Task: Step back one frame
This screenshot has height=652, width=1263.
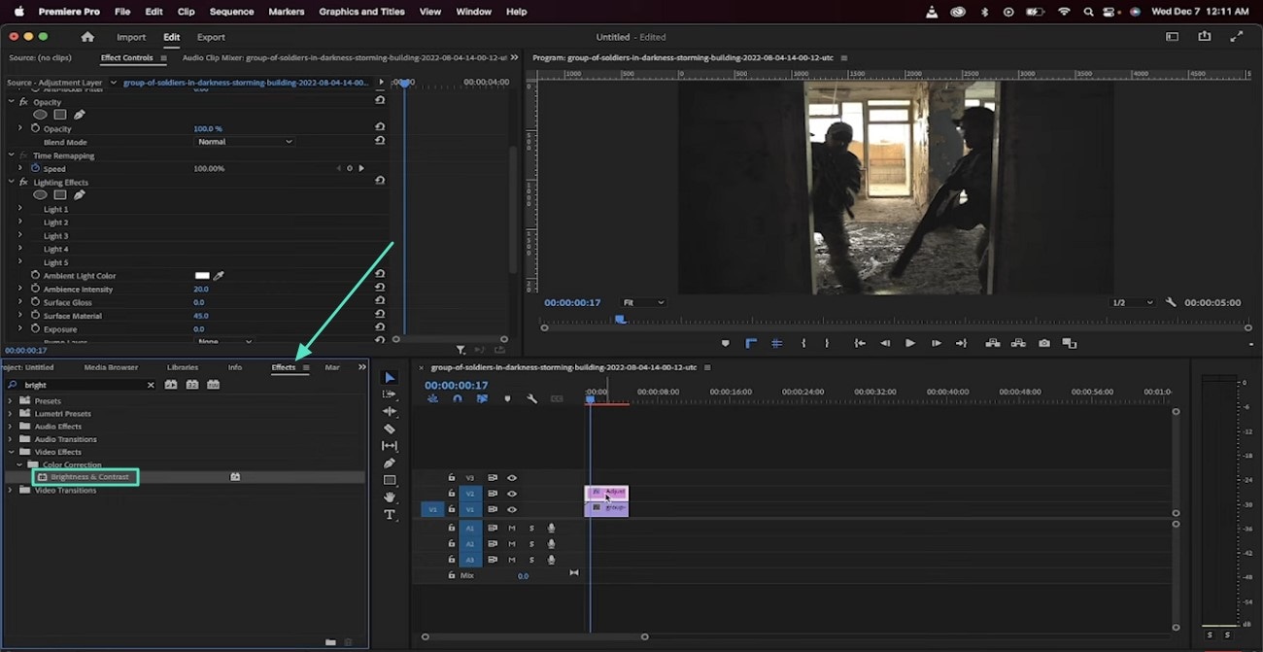Action: coord(885,343)
